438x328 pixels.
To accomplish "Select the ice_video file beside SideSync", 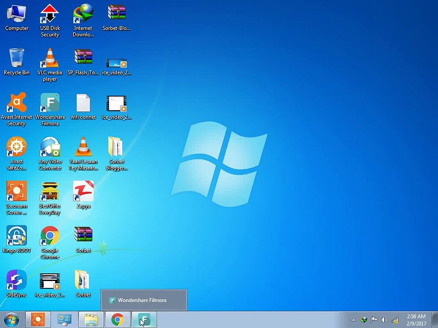I will 50,285.
